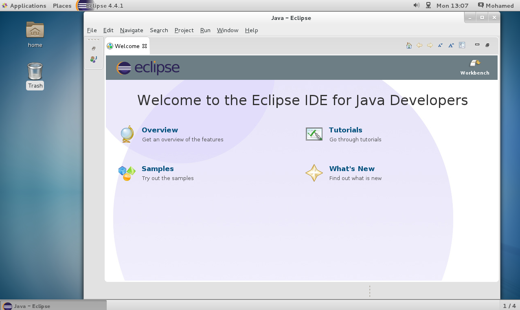
Task: Click the back navigation arrow in Welcome toolbar
Action: coord(419,45)
